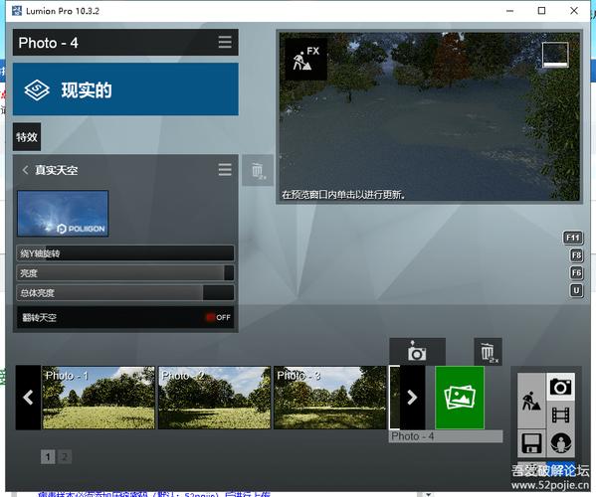Switch to photo page 2
The height and width of the screenshot is (497, 596).
point(65,457)
